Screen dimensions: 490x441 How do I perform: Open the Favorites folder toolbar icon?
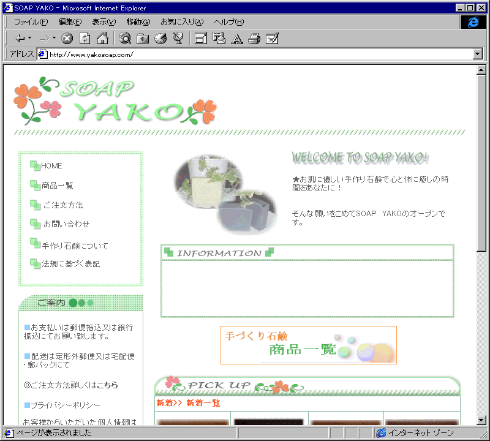coord(143,39)
